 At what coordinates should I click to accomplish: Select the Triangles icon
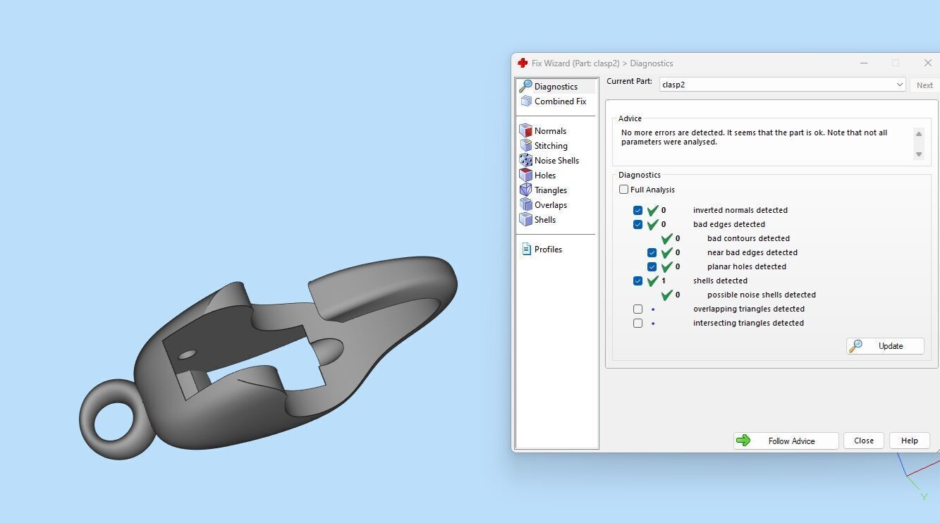[x=525, y=190]
